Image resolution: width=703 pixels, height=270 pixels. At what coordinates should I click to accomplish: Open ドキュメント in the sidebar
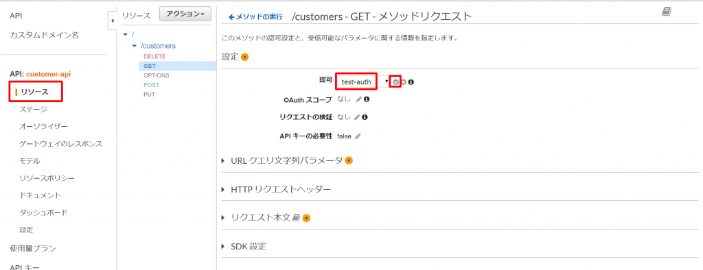pos(41,195)
